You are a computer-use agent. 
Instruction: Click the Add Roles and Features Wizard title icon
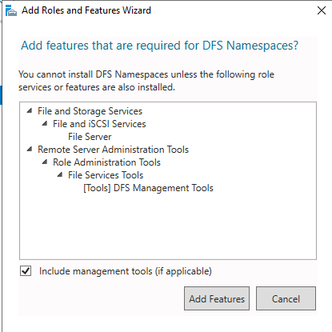[x=10, y=10]
